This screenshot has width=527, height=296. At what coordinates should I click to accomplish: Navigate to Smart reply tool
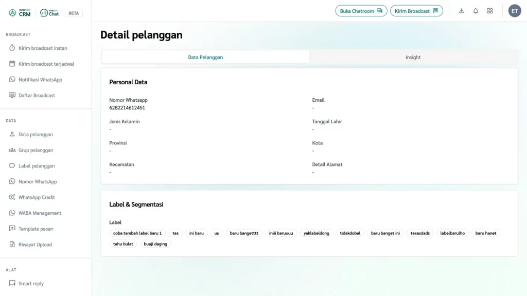pyautogui.click(x=31, y=284)
